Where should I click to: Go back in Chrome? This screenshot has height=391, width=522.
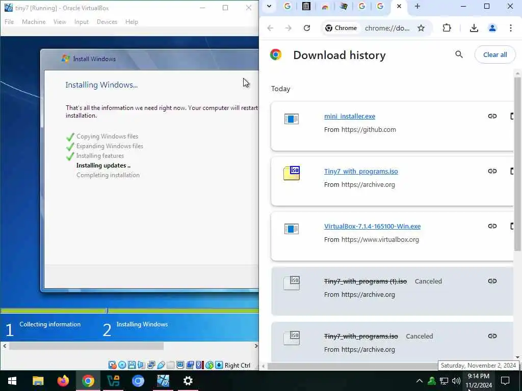[270, 28]
